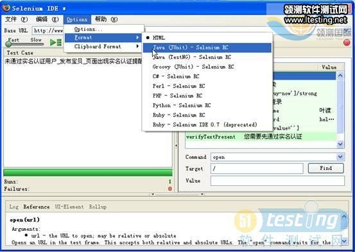
Task: Switch to the UI-Element tab
Action: (x=69, y=206)
